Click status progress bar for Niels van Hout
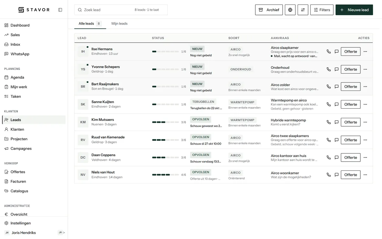Image resolution: width=382 pixels, height=239 pixels. click(x=166, y=175)
